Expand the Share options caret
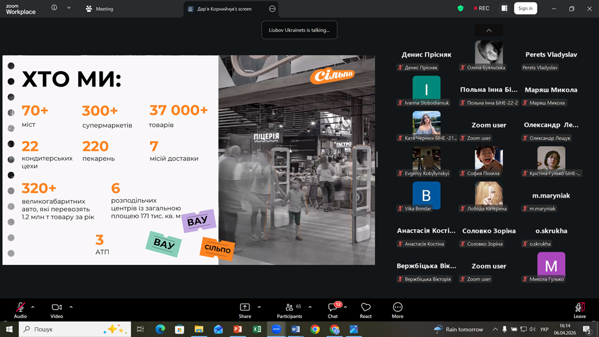Screen dimensions: 599x337 point(259,307)
